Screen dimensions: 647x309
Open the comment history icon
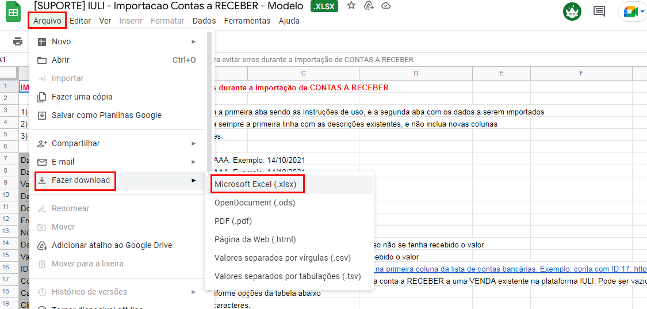tap(599, 12)
